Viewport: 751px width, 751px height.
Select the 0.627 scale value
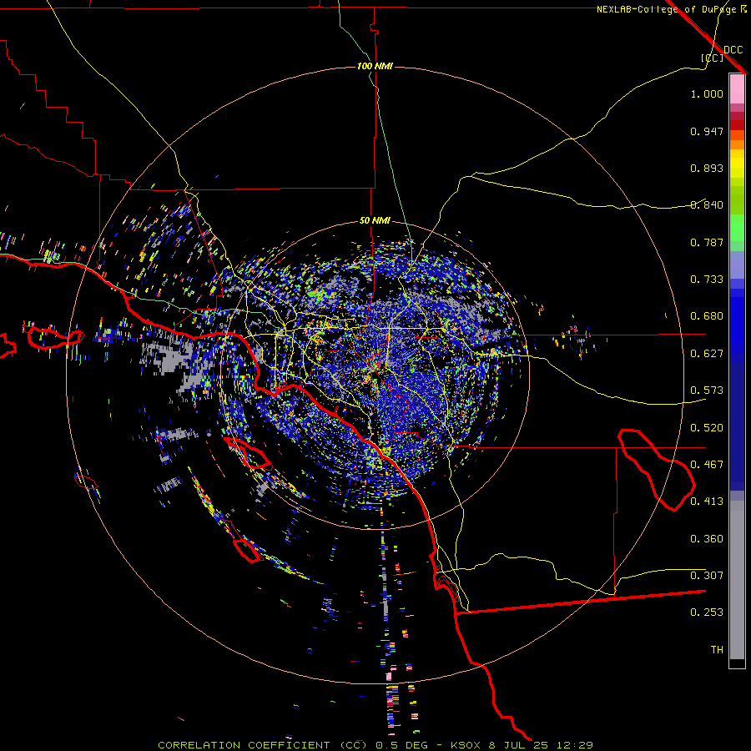click(x=707, y=354)
